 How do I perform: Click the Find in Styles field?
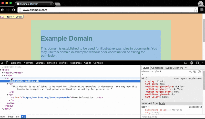tap(172, 117)
